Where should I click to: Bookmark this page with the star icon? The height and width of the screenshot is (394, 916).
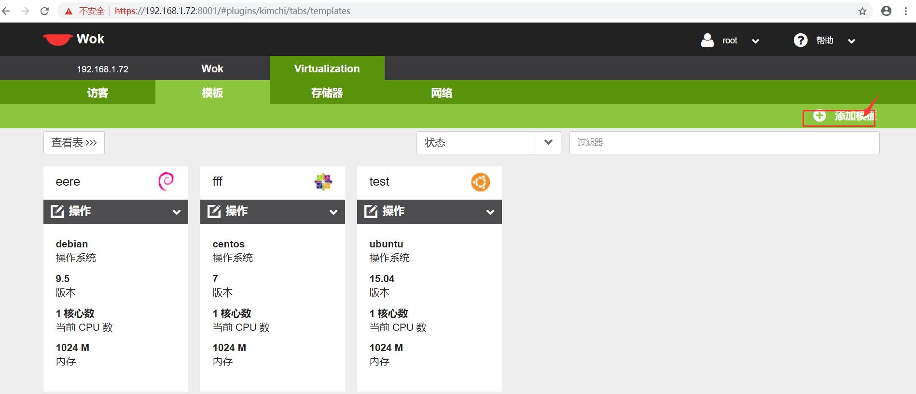point(862,11)
